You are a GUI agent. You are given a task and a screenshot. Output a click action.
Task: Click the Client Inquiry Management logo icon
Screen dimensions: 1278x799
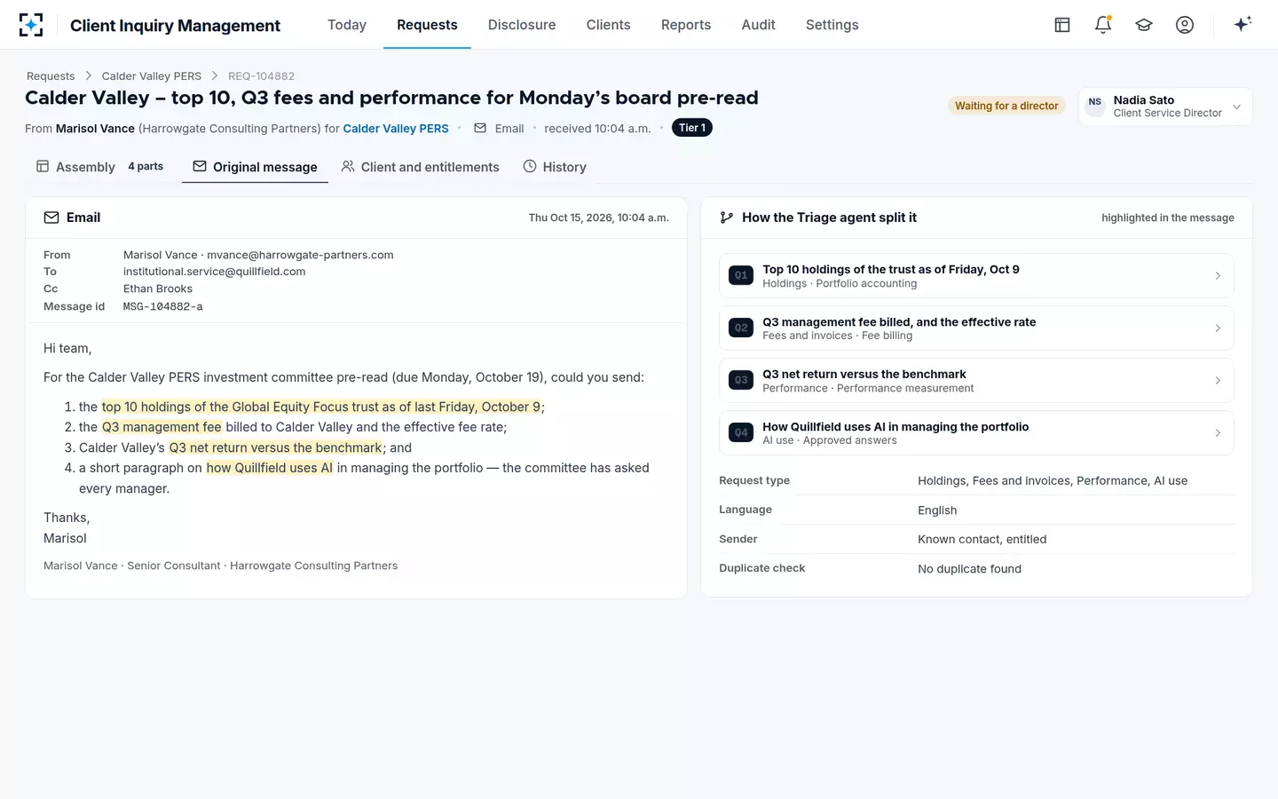31,25
